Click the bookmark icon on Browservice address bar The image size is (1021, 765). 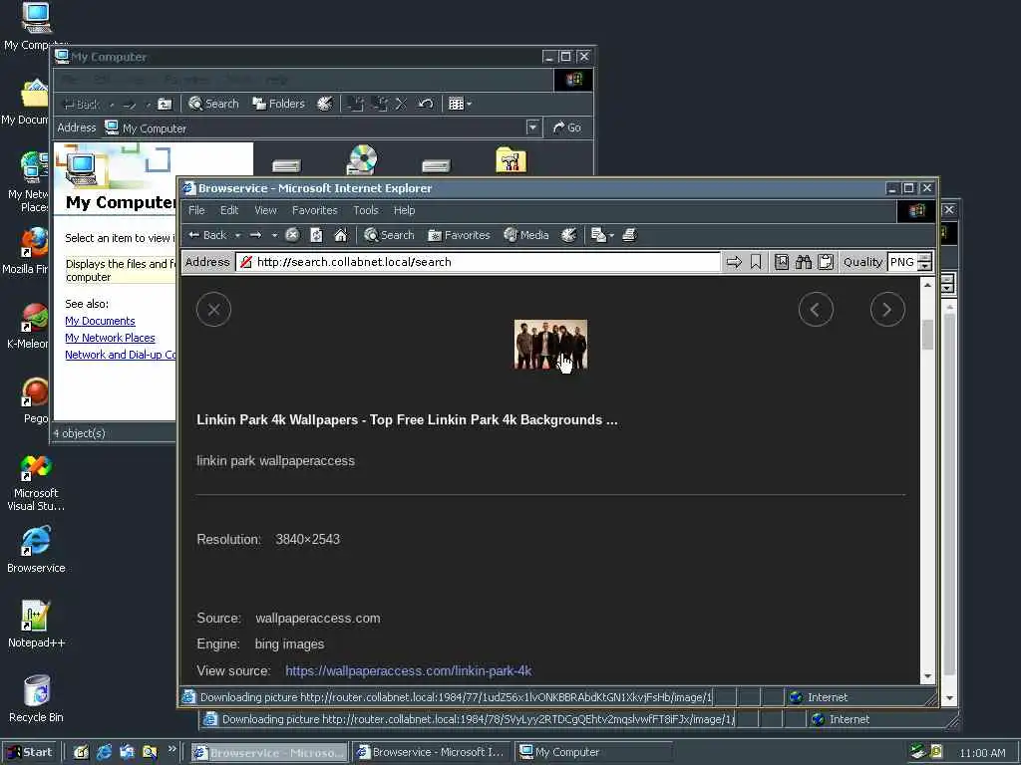pyautogui.click(x=756, y=262)
